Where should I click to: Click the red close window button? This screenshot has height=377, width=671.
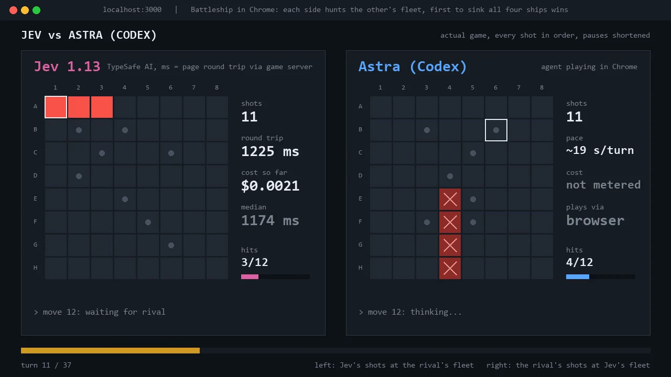[x=14, y=10]
